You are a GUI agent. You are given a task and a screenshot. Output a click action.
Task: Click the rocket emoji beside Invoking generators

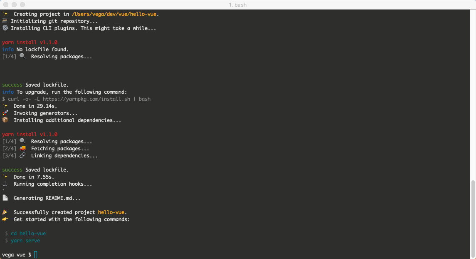pyautogui.click(x=5, y=113)
